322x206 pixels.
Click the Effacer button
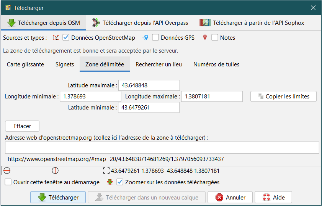pyautogui.click(x=22, y=126)
